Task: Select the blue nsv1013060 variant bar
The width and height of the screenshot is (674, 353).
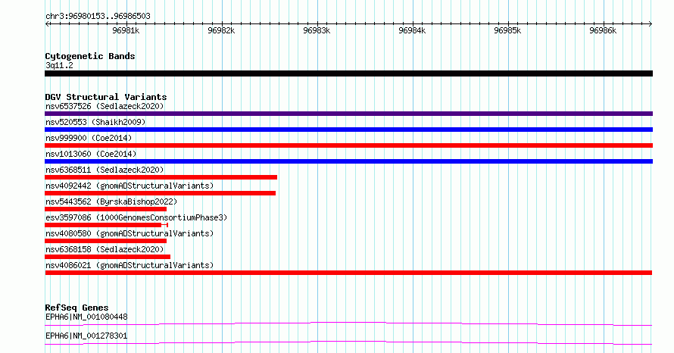Action: coord(348,161)
